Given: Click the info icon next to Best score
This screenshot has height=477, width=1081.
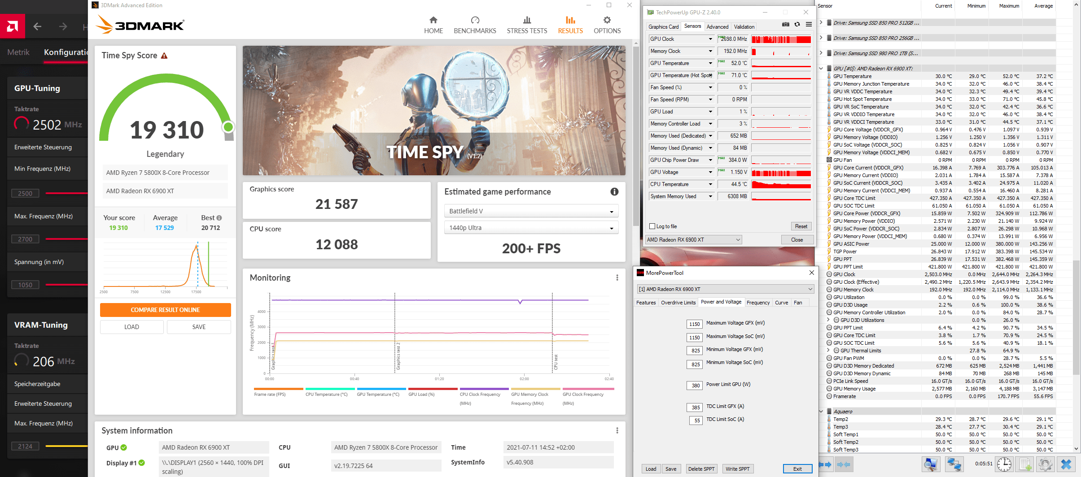Looking at the screenshot, I should pyautogui.click(x=219, y=218).
